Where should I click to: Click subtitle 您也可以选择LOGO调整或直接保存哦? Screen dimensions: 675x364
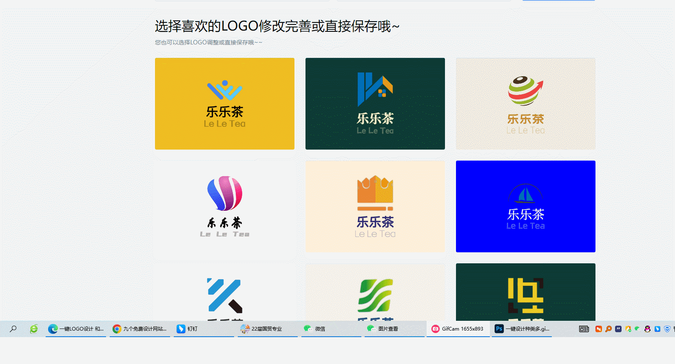[x=208, y=42]
